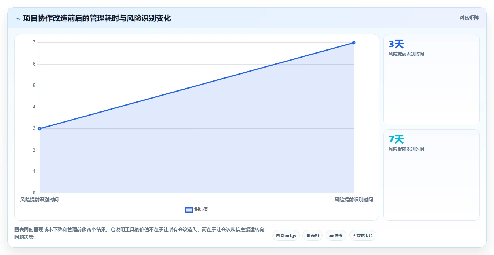Click the 对比矩阵 label in the header
Viewport: 494px width, 255px height.
point(469,18)
